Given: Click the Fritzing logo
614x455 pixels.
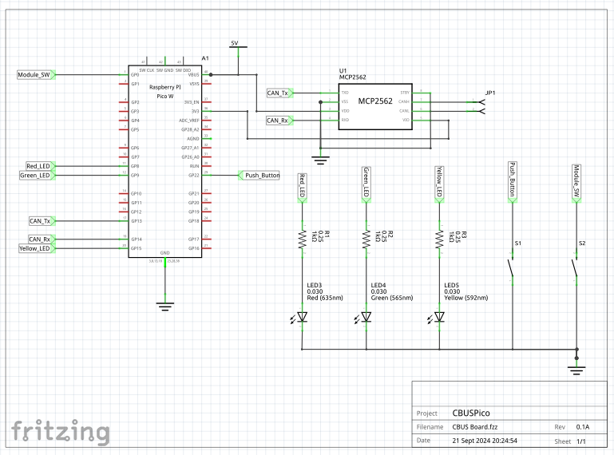Looking at the screenshot, I should point(60,432).
